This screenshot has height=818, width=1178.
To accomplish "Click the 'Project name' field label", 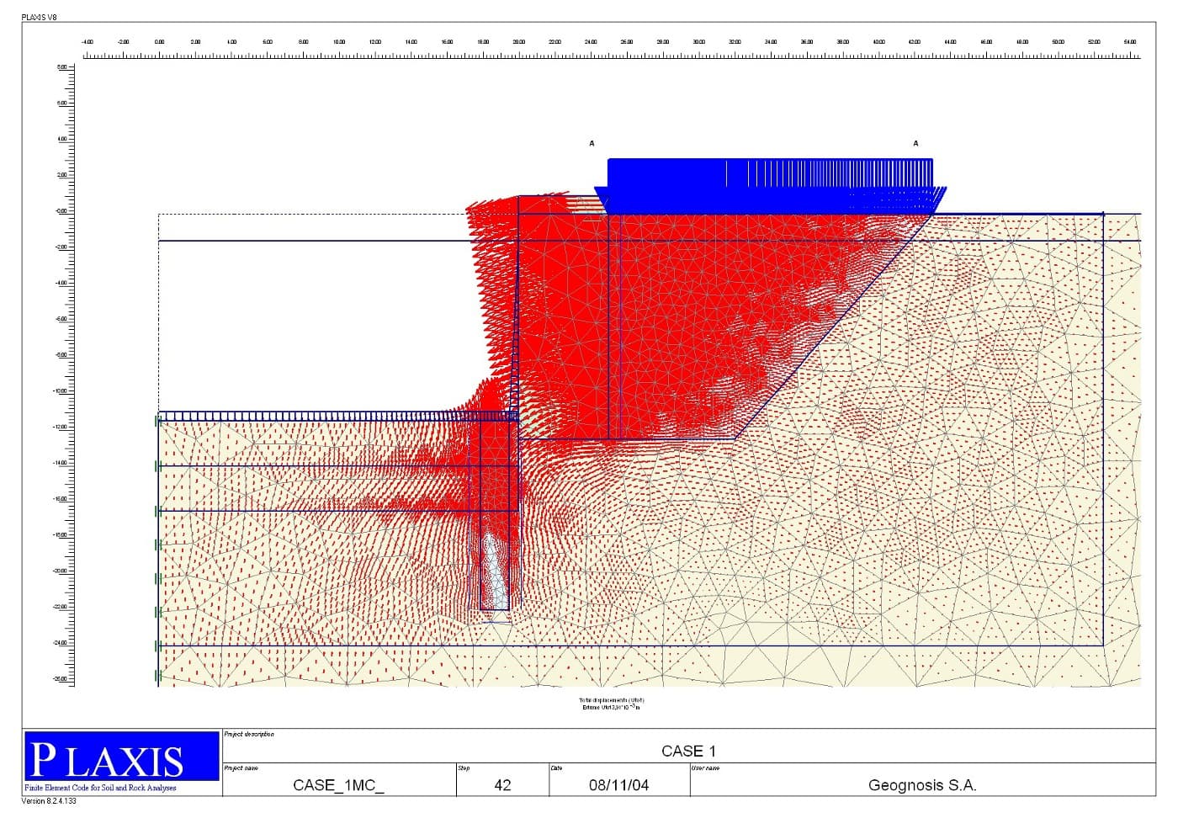I will coord(241,768).
